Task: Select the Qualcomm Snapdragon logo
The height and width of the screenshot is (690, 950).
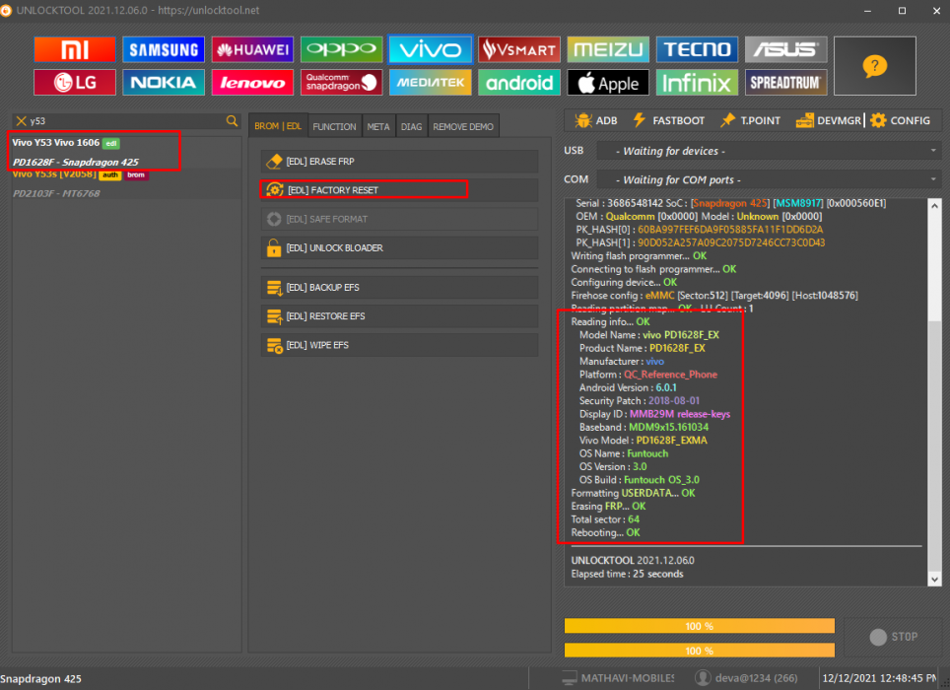Action: 342,83
